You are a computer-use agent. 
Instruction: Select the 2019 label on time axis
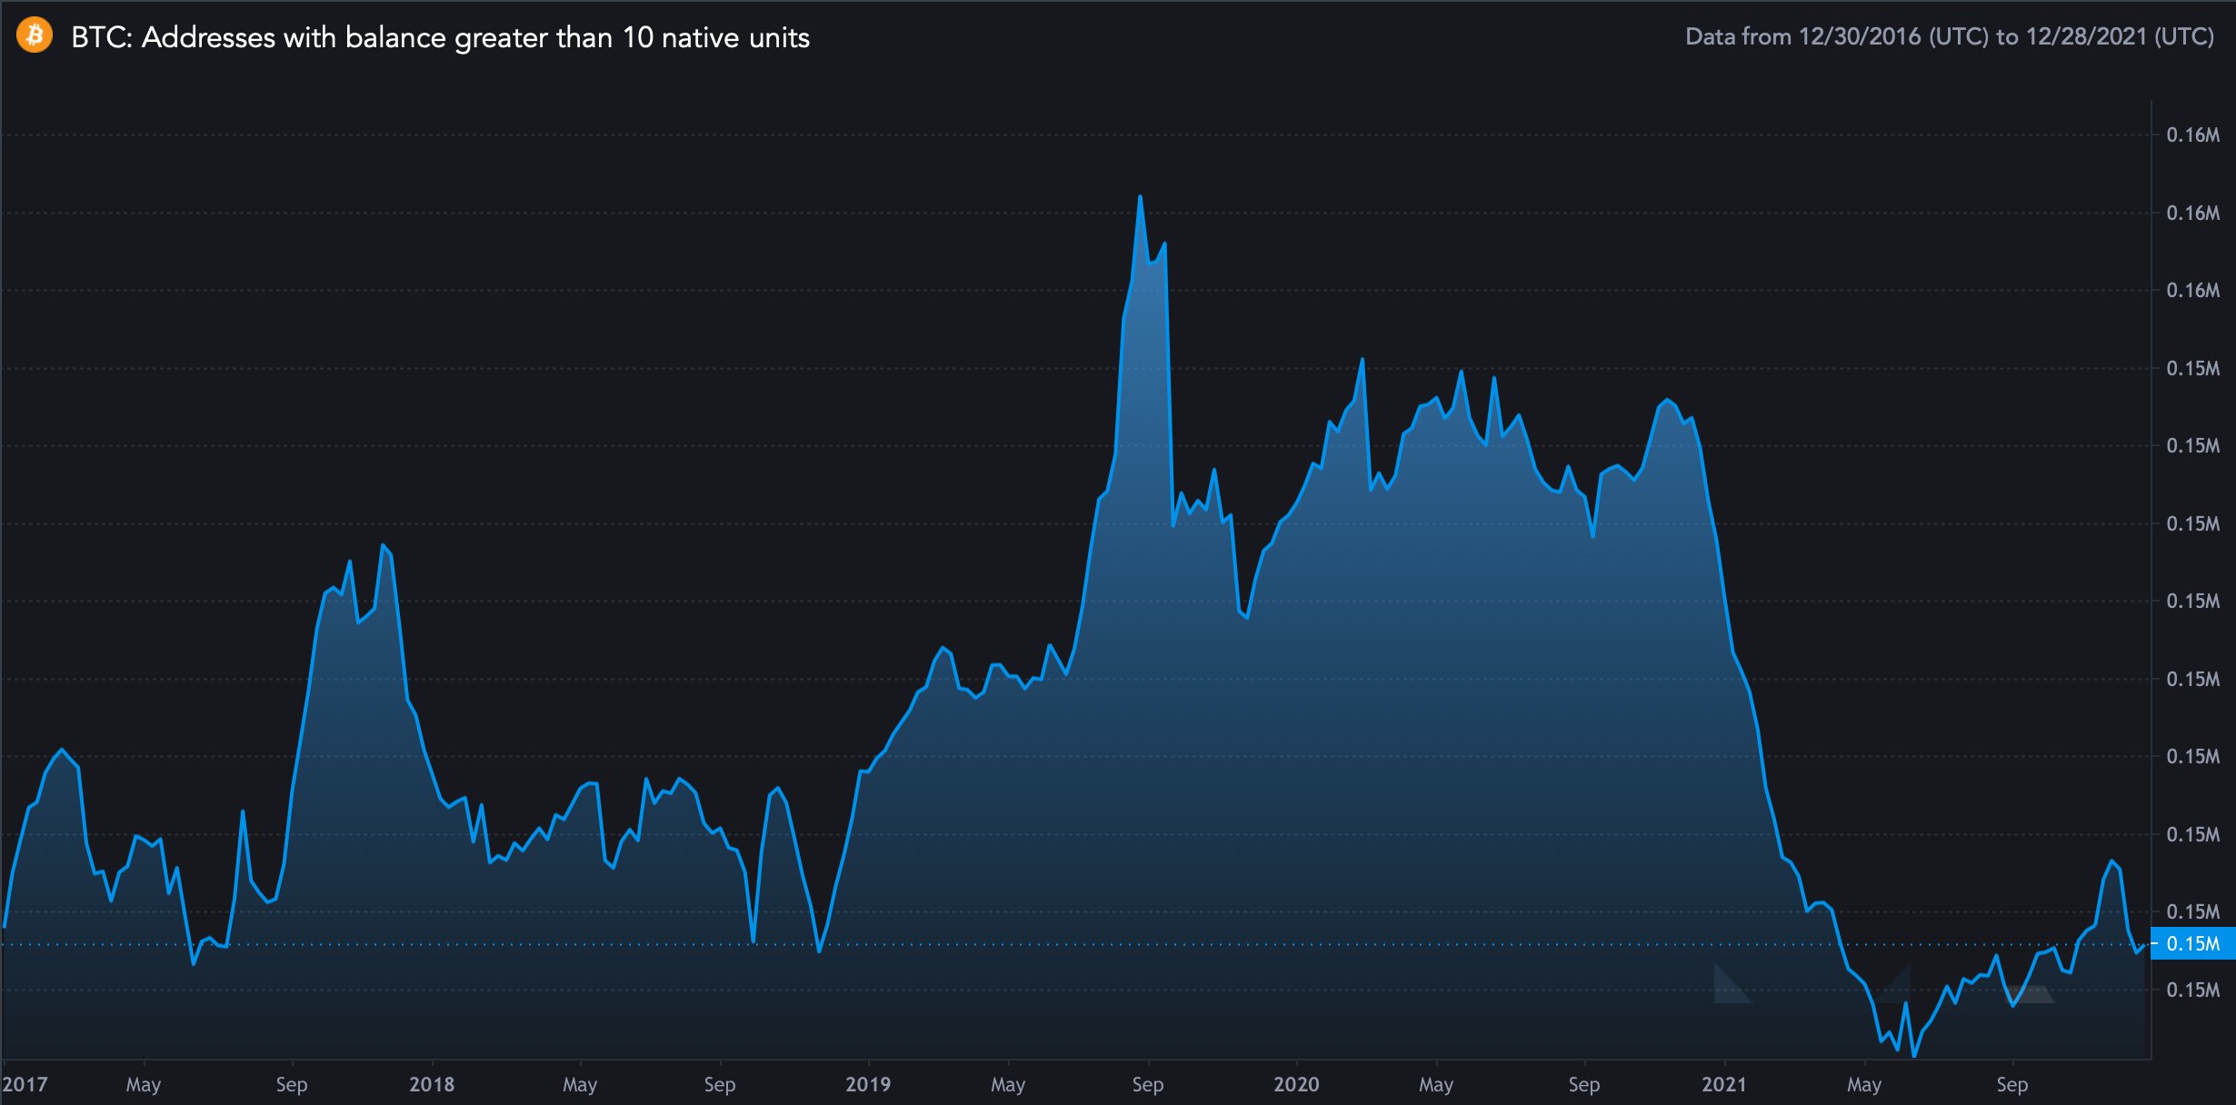(x=868, y=1084)
